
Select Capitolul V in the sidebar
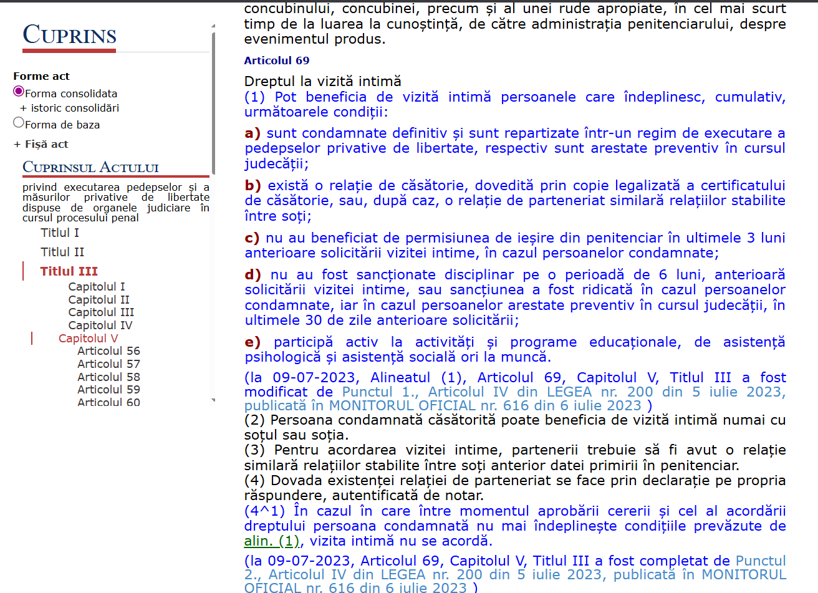coord(88,339)
